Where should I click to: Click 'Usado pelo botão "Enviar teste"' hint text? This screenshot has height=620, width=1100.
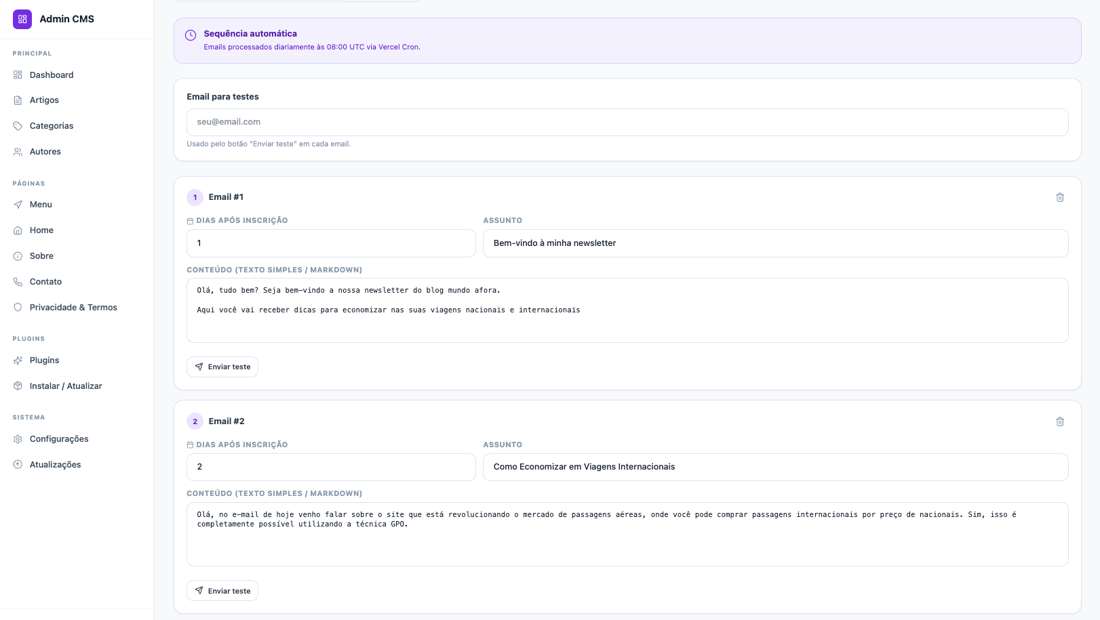click(x=269, y=144)
